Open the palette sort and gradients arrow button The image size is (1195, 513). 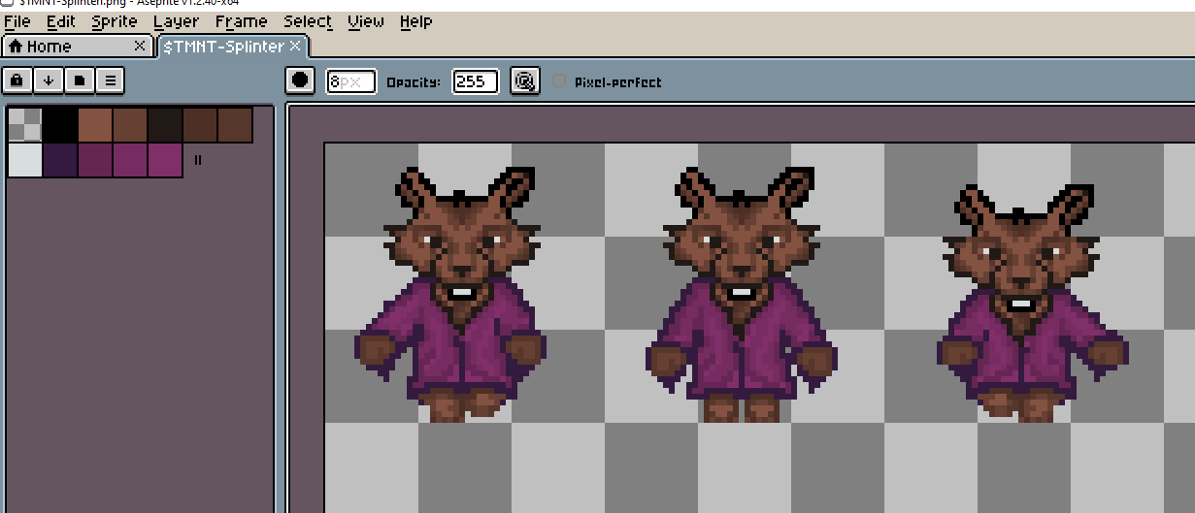[49, 80]
